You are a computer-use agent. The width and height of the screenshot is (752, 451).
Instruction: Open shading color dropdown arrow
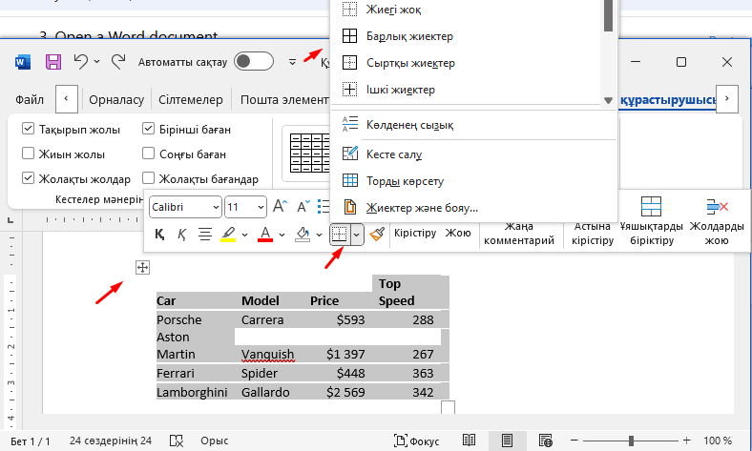(319, 235)
